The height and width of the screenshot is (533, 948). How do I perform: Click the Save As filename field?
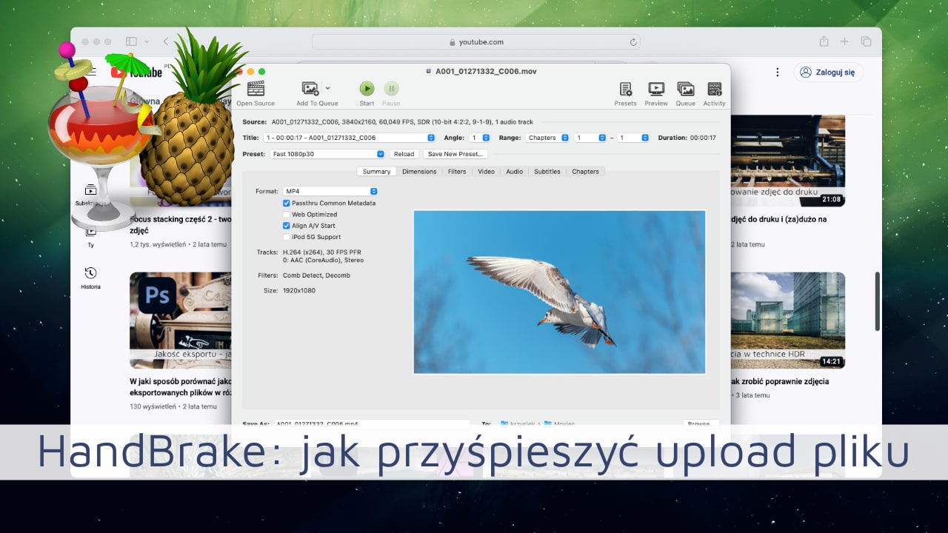370,423
